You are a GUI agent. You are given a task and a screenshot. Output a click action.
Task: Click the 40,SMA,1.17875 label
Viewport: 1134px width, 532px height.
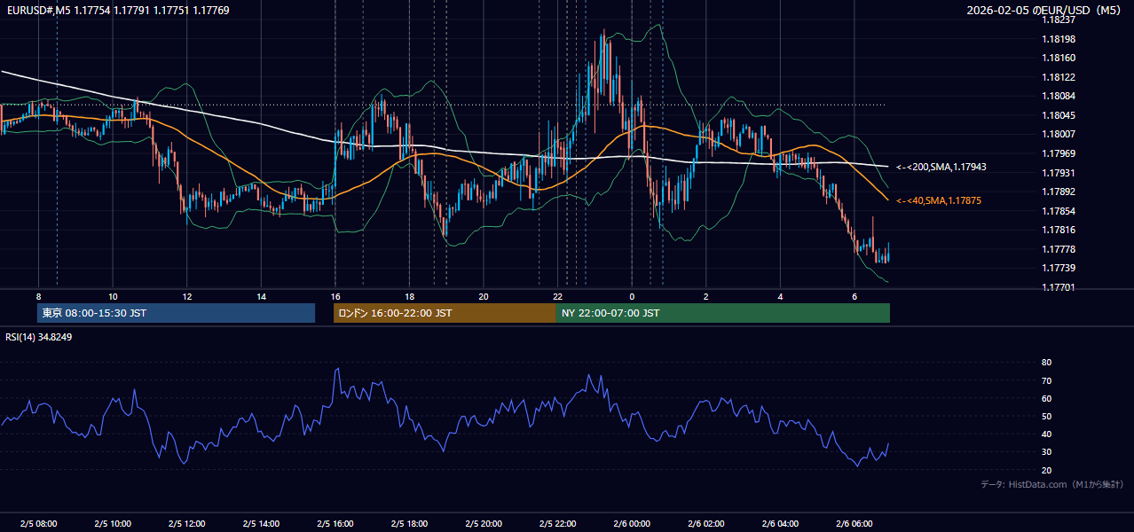coord(939,200)
